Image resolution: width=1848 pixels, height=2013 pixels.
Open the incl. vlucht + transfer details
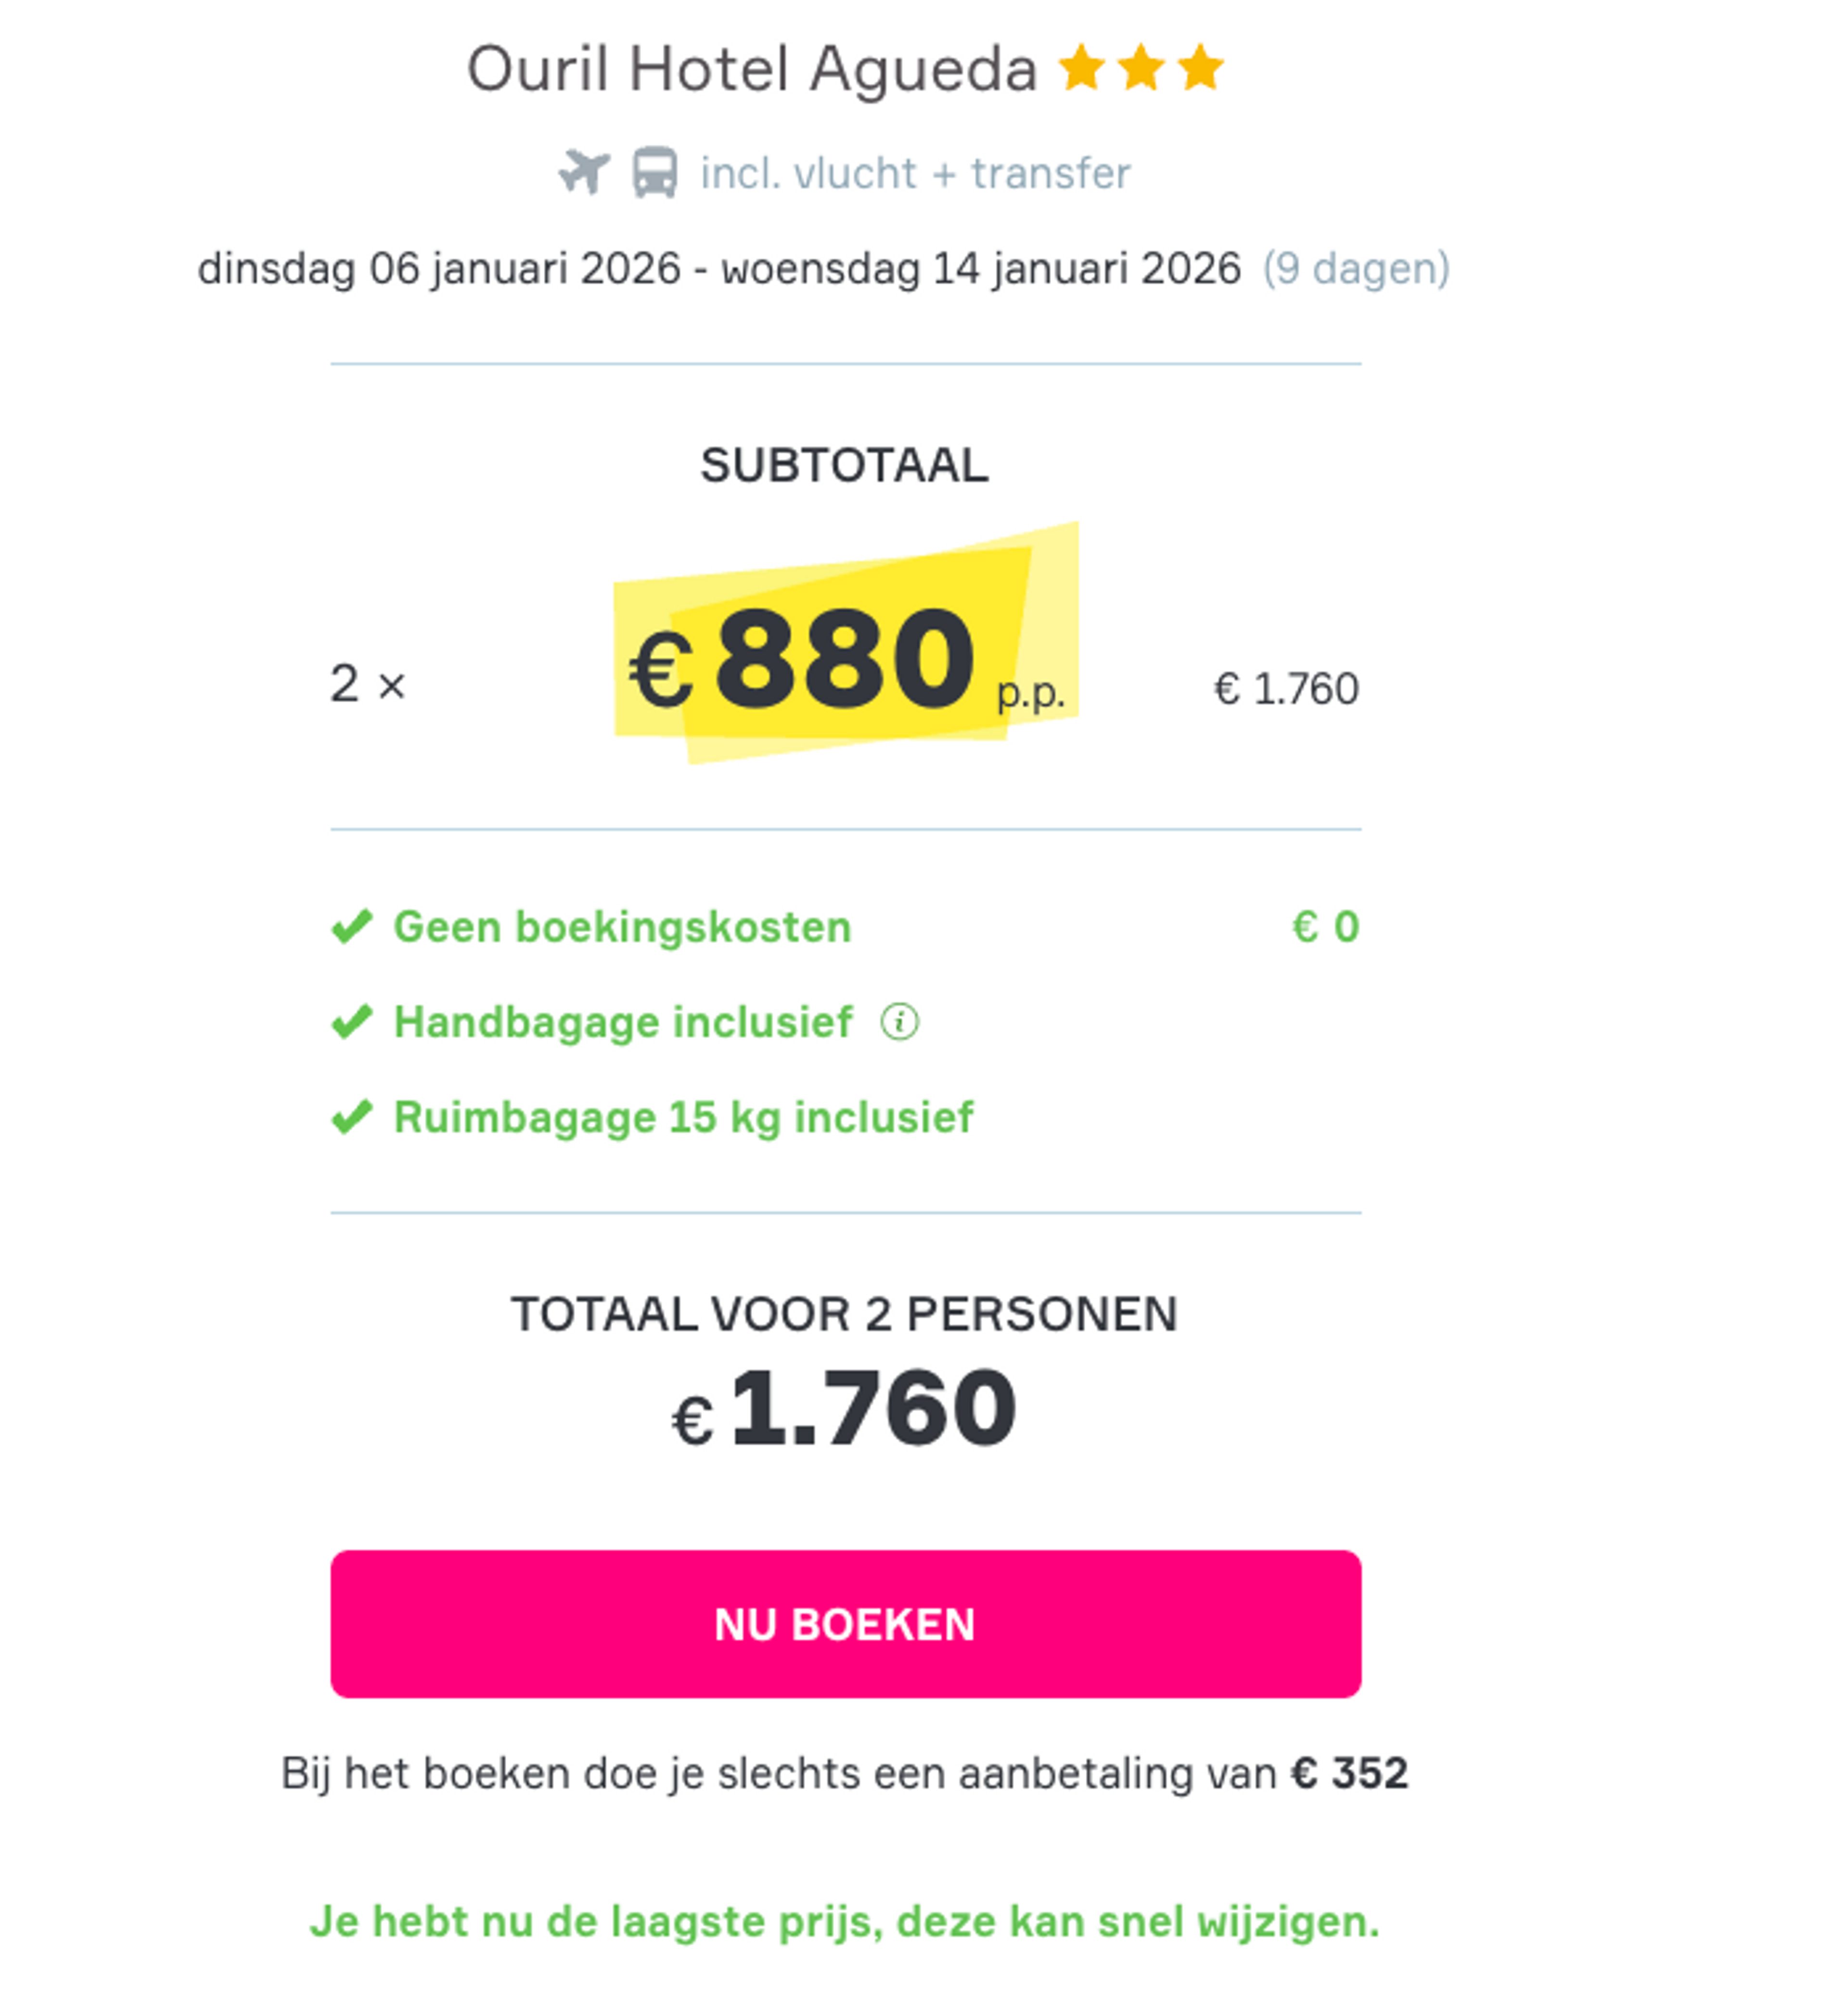point(913,171)
